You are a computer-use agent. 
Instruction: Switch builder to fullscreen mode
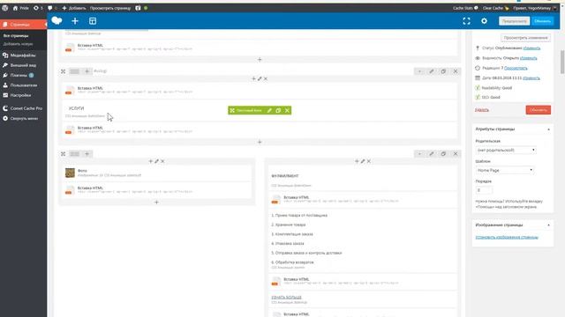pyautogui.click(x=466, y=21)
